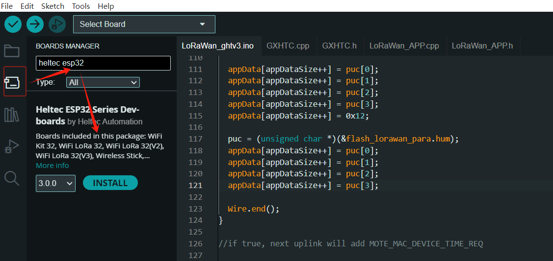Open the Type filter dropdown

click(x=103, y=82)
